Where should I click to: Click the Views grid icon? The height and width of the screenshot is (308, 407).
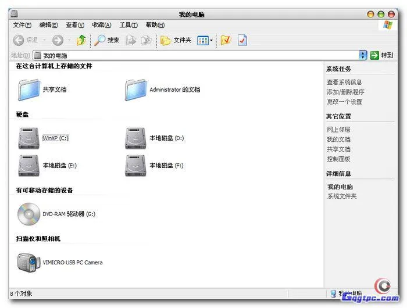[x=203, y=41]
